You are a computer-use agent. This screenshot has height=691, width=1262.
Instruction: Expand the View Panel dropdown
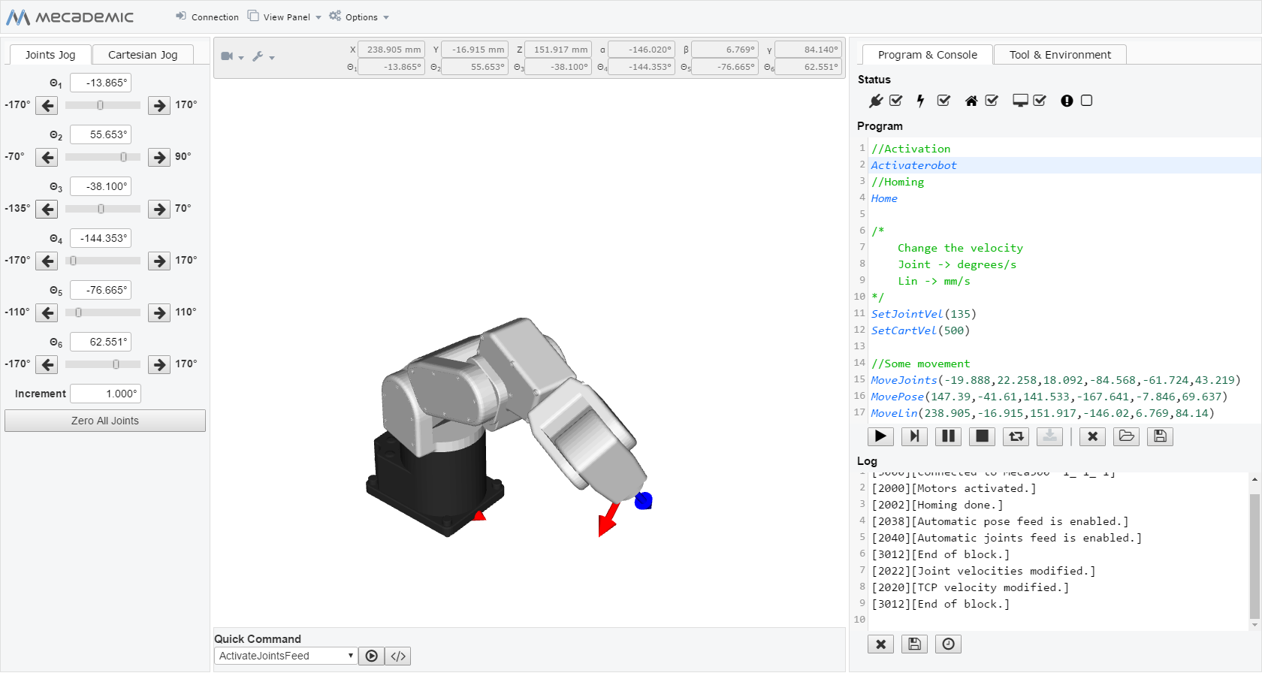[285, 17]
